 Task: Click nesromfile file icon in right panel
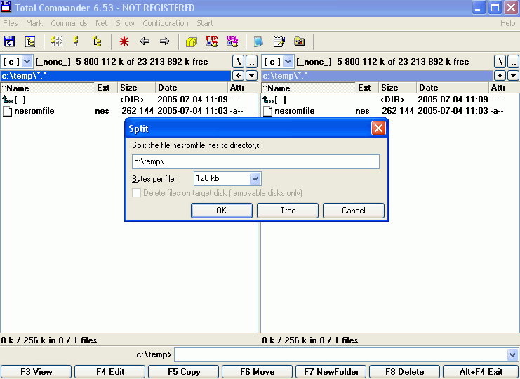point(267,111)
